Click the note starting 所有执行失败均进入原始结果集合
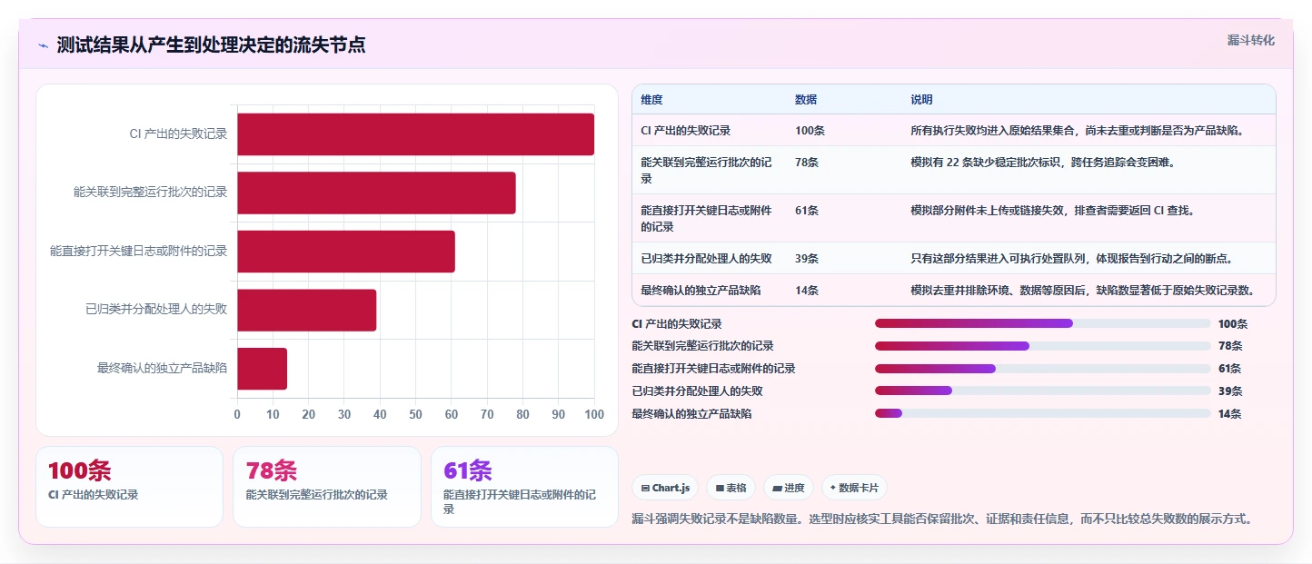The image size is (1312, 564). pos(1077,131)
